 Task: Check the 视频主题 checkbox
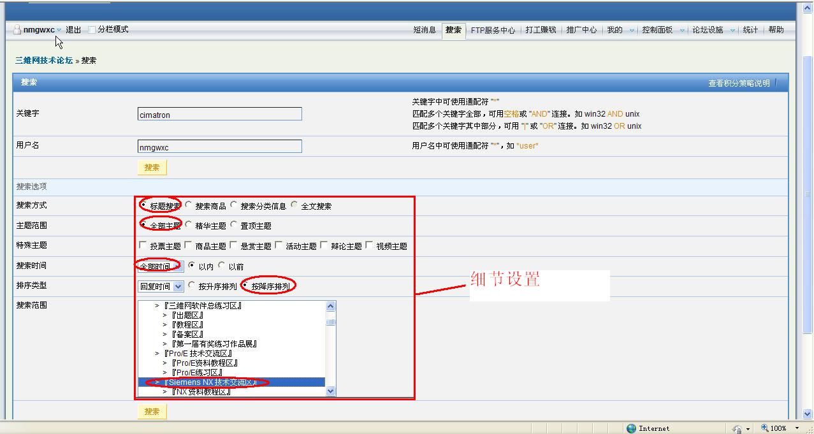click(369, 245)
